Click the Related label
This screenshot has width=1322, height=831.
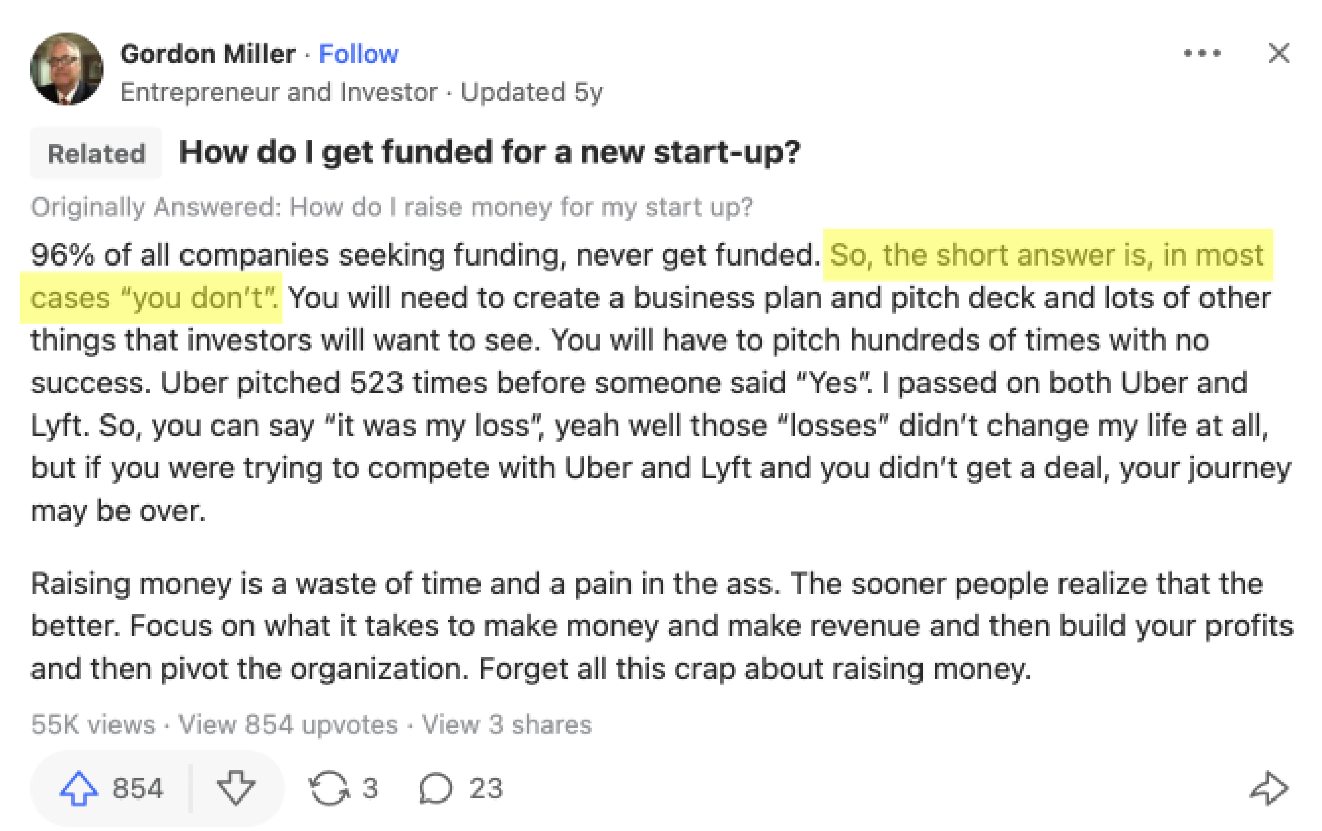click(x=97, y=154)
